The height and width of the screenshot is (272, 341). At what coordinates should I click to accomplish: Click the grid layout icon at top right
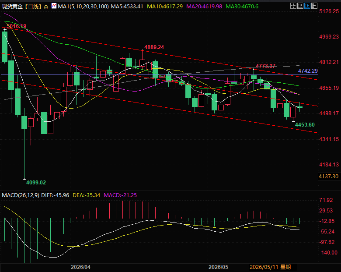click(293, 6)
